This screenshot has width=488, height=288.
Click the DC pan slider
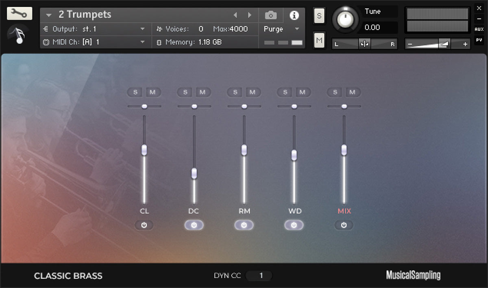click(194, 106)
